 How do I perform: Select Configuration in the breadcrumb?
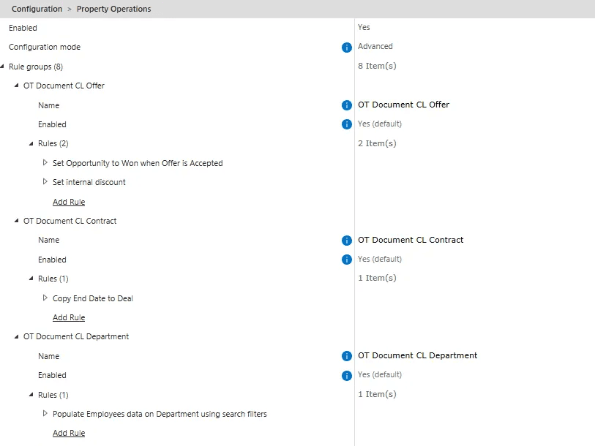click(x=37, y=9)
